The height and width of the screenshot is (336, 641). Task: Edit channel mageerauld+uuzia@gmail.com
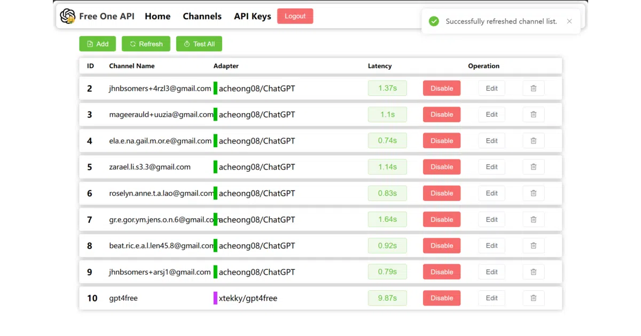491,115
